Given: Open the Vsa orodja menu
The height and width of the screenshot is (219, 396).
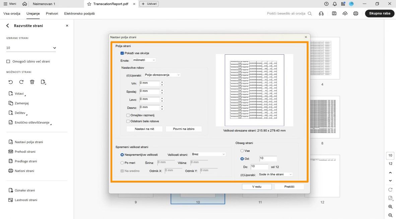Looking at the screenshot, I should coord(12,13).
